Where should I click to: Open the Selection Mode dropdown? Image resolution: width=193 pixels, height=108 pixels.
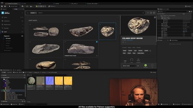pos(14,6)
